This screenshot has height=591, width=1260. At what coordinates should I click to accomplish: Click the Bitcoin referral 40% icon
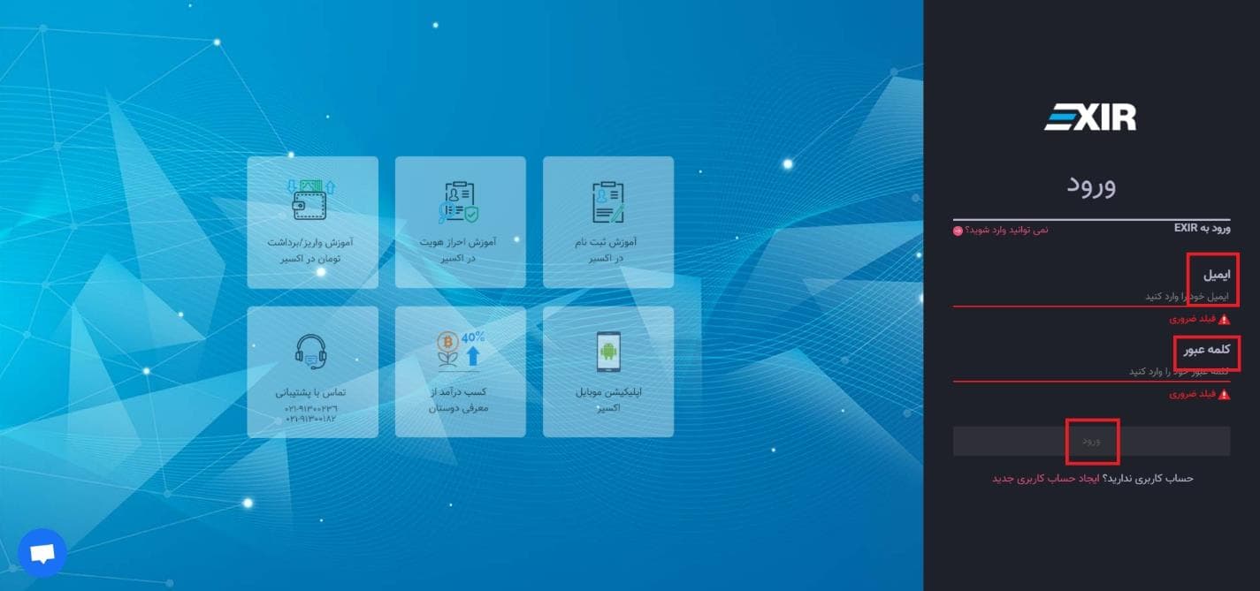461,349
